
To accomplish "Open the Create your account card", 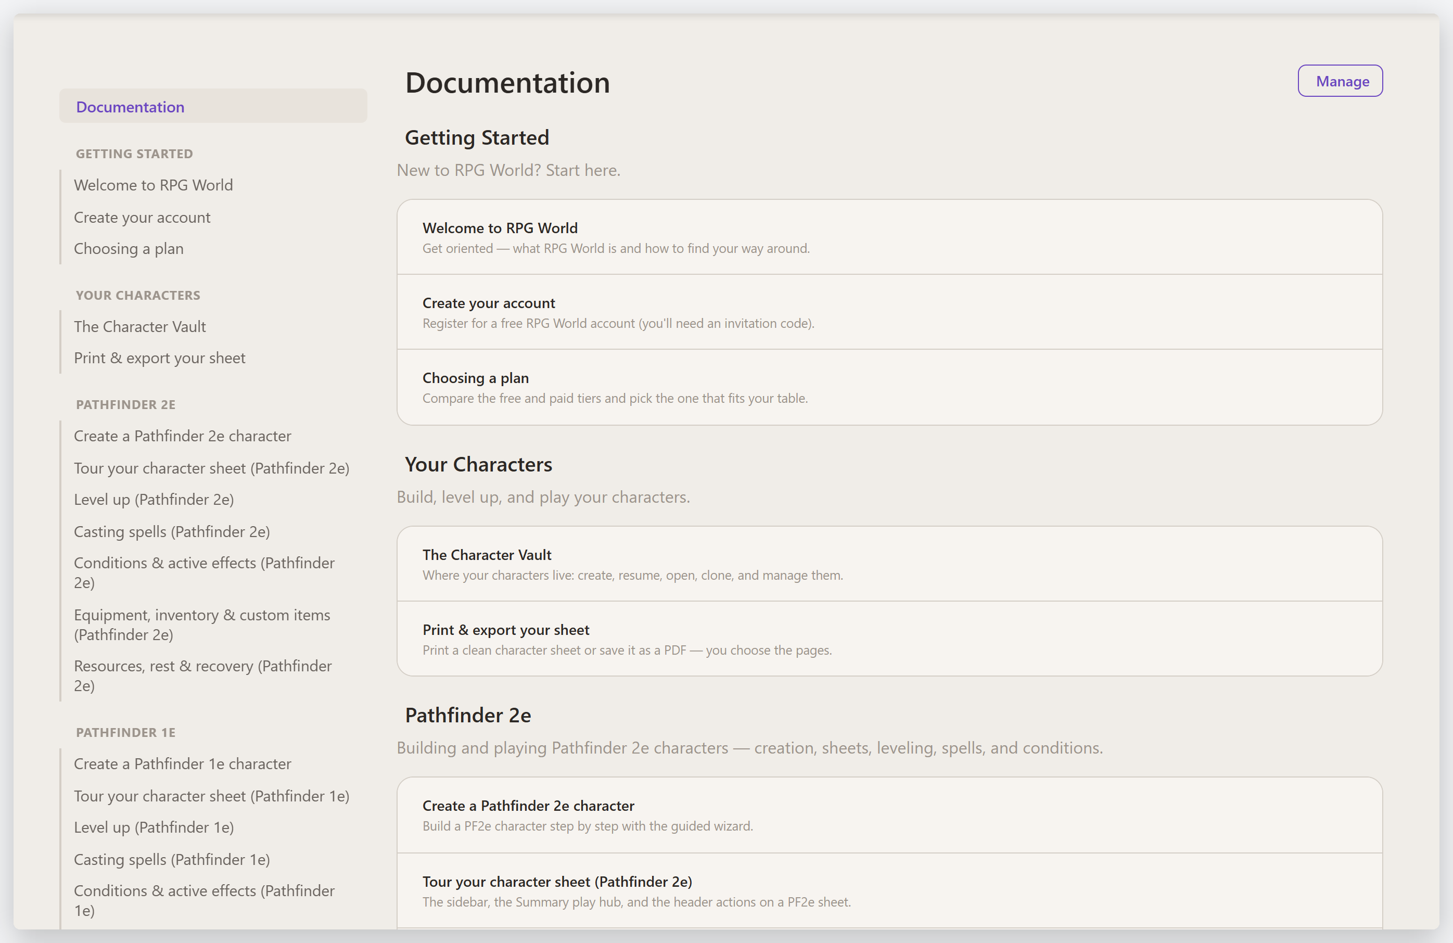I will (889, 312).
